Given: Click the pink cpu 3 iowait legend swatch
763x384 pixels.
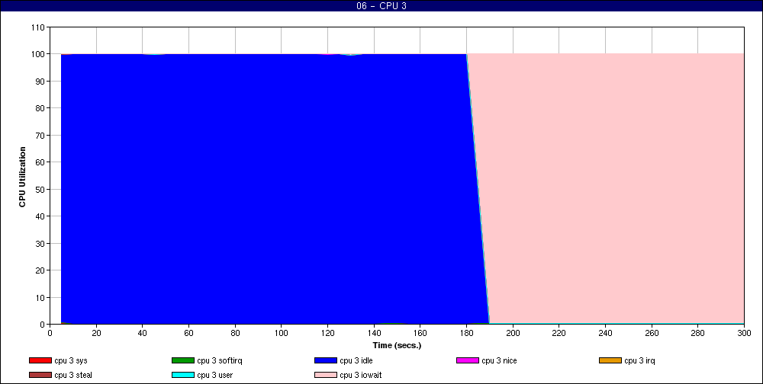Looking at the screenshot, I should click(x=326, y=376).
